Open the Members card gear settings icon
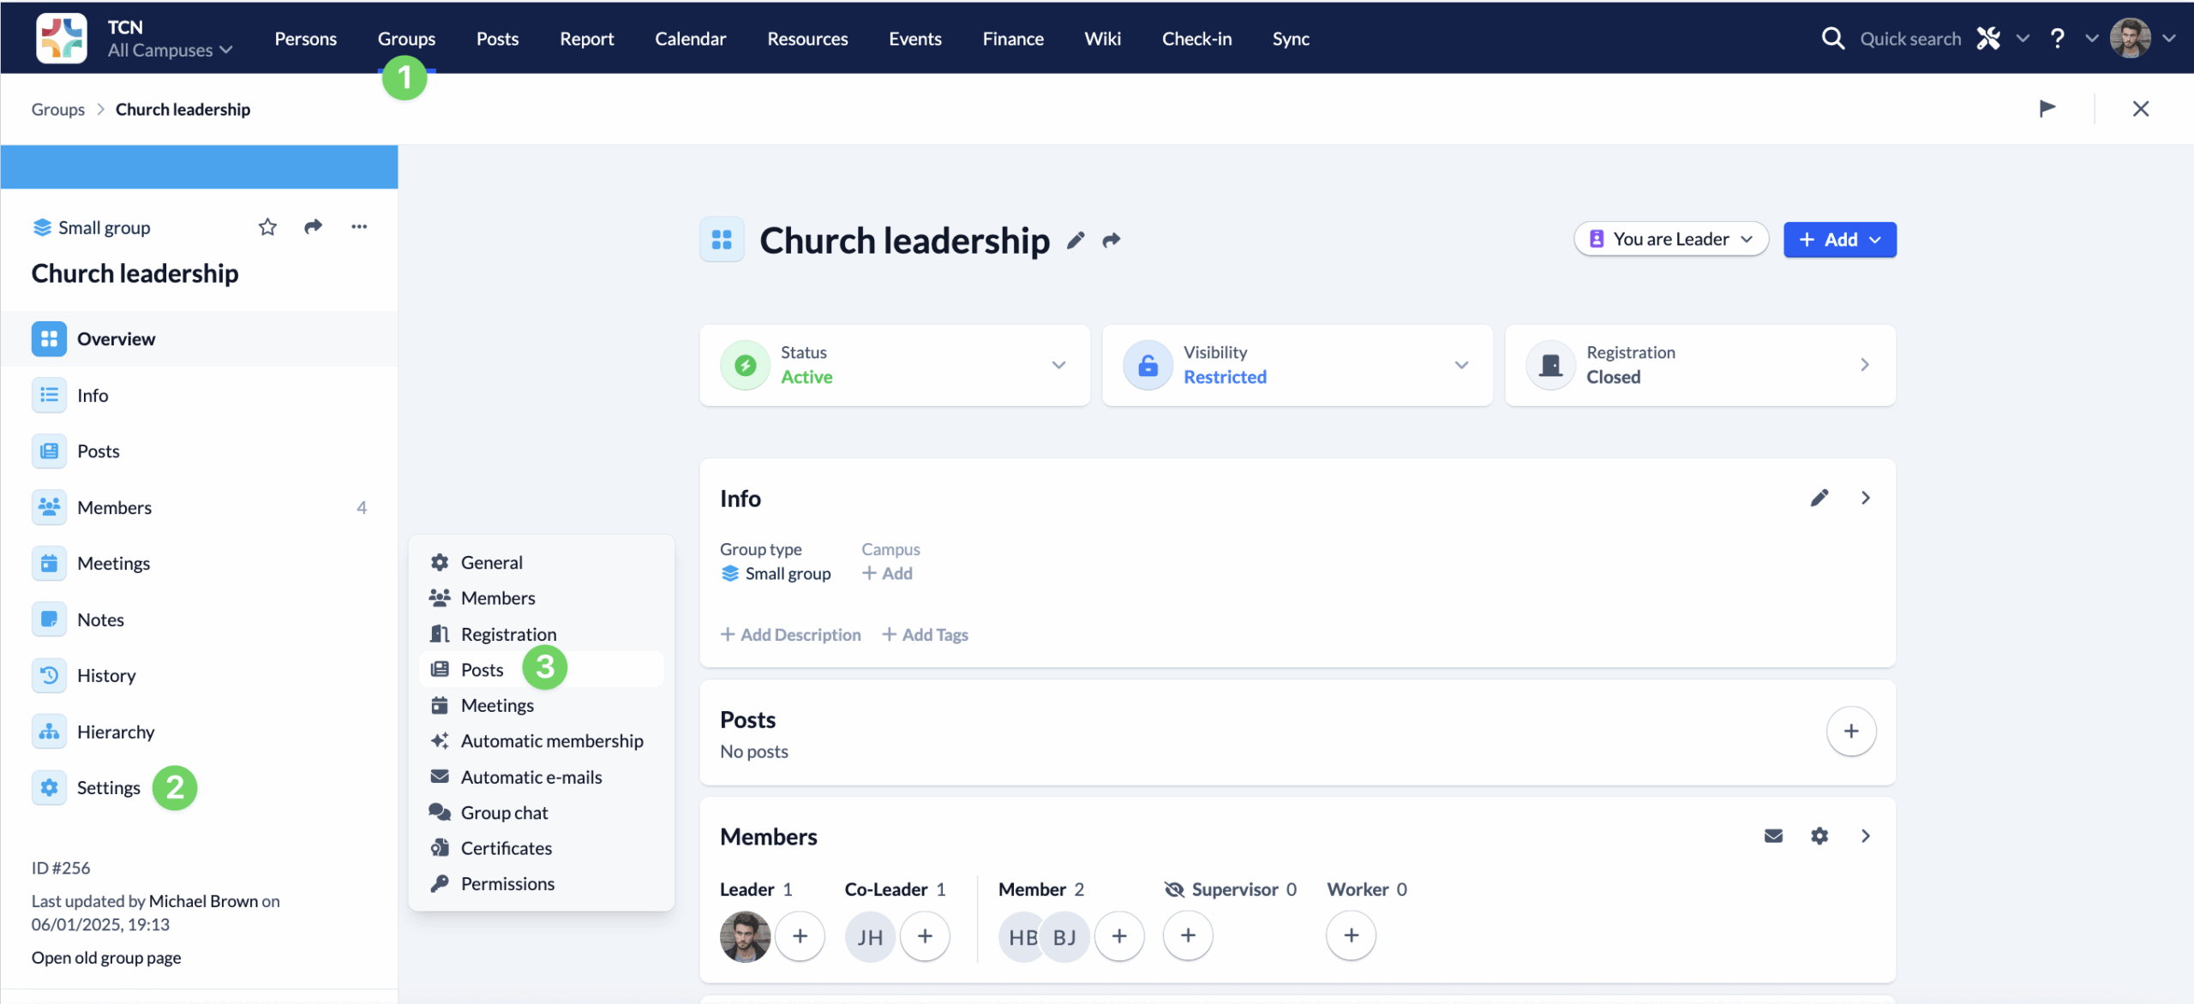The image size is (2194, 1004). (1819, 836)
